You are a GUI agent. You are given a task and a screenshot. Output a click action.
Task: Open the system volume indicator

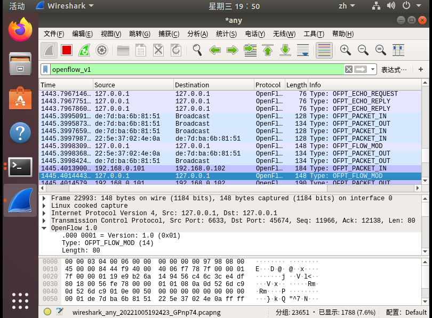pyautogui.click(x=391, y=5)
